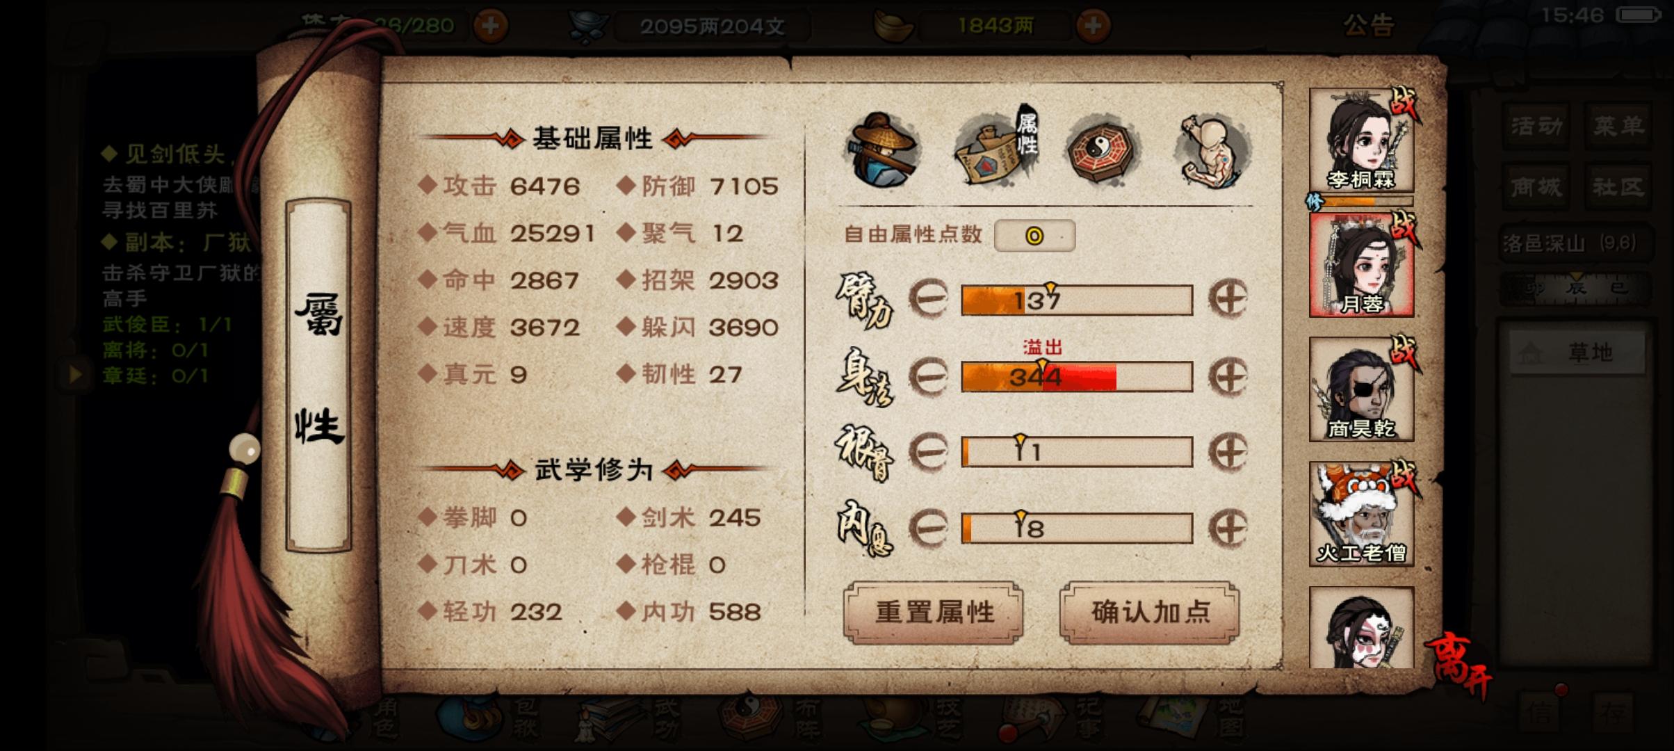Open the 公告 announcements menu
Screen dimensions: 1674x751
tap(1368, 25)
